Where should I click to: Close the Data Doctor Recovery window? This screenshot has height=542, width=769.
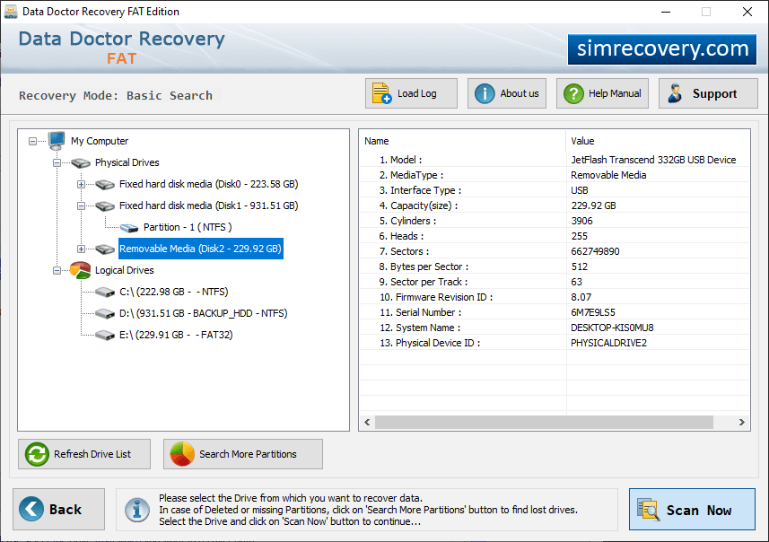pyautogui.click(x=747, y=12)
